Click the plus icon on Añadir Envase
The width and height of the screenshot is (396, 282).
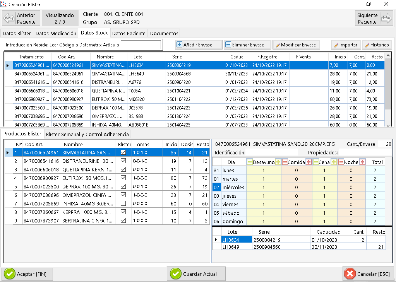(x=179, y=45)
